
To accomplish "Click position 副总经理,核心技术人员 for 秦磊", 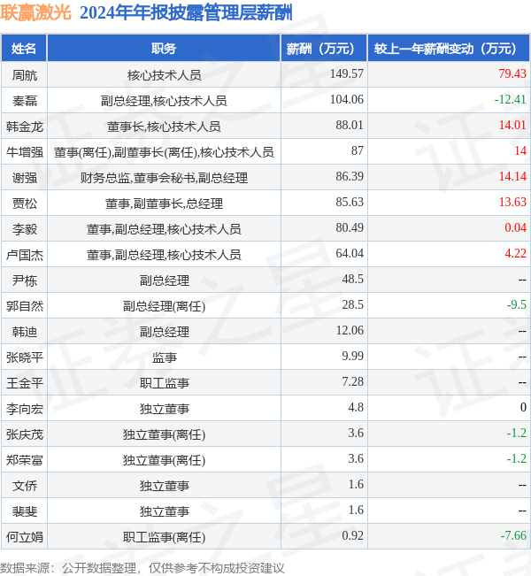I will pos(164,101).
